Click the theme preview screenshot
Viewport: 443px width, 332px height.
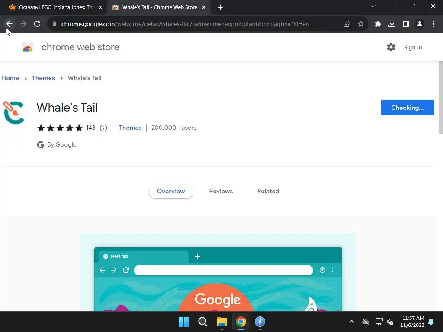[218, 272]
